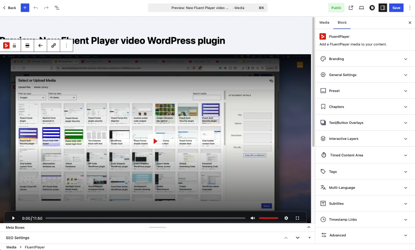The height and width of the screenshot is (250, 415).
Task: Click the Chapters bookmark icon
Action: 323,107
